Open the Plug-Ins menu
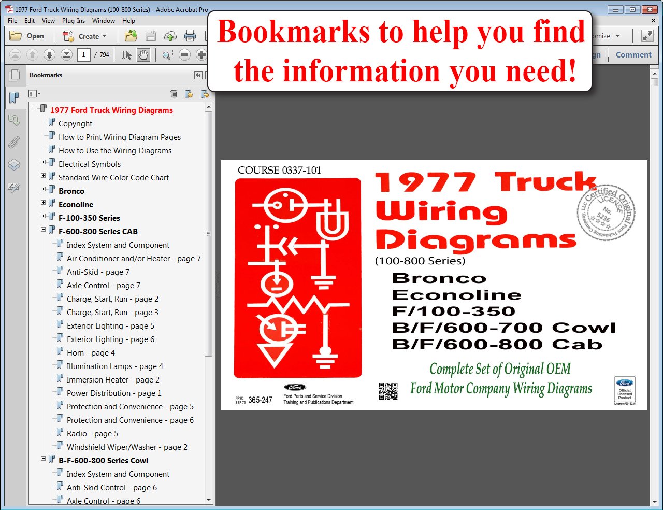Image resolution: width=663 pixels, height=510 pixels. [x=74, y=21]
